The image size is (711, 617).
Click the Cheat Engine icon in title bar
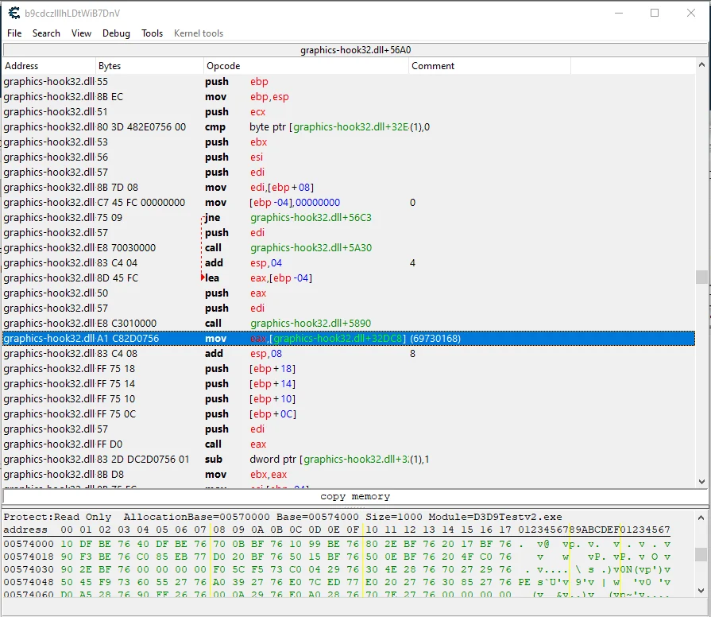point(14,14)
